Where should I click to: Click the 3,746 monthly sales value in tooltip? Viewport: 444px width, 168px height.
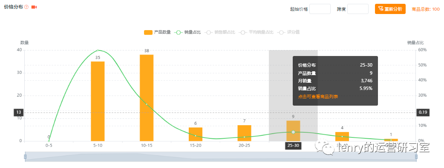[x=367, y=81]
